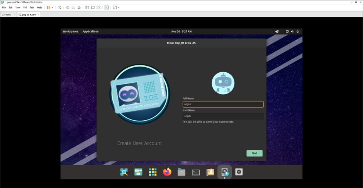This screenshot has height=188, width=363.
Task: Open the launcher search magnifier icon
Action: pos(124,172)
